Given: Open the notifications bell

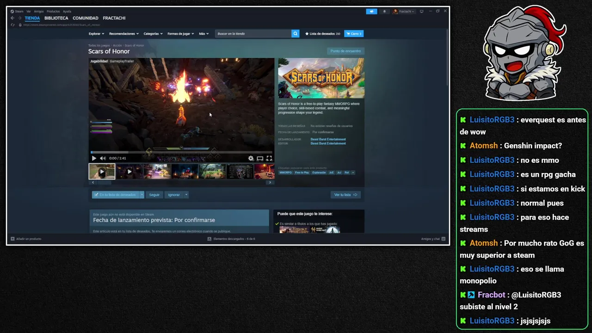Looking at the screenshot, I should coord(384,12).
